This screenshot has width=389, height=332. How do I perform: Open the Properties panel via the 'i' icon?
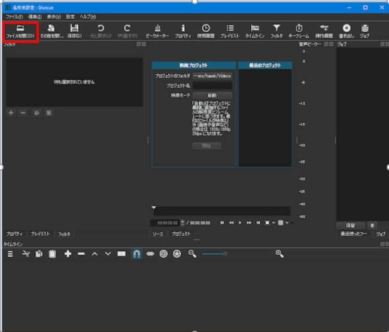(183, 32)
